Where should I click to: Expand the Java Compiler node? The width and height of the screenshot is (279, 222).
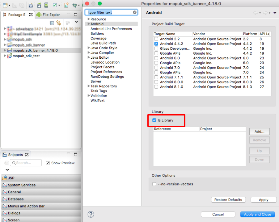[x=89, y=52]
